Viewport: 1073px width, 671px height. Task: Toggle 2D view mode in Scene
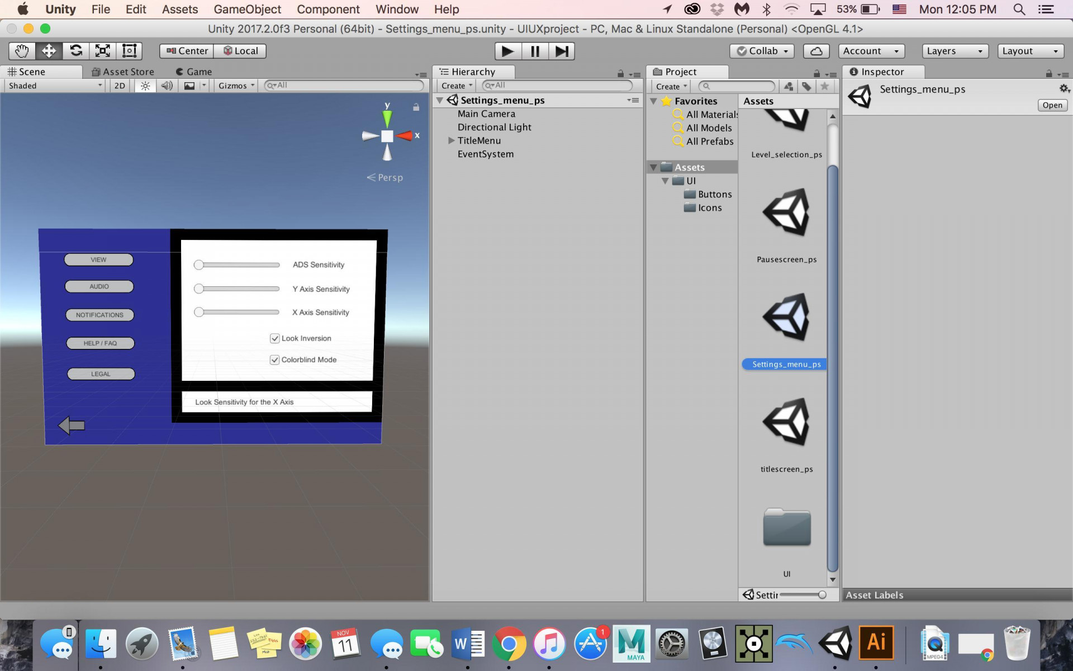[x=120, y=86]
